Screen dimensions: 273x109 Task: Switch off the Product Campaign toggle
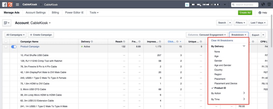14,47
